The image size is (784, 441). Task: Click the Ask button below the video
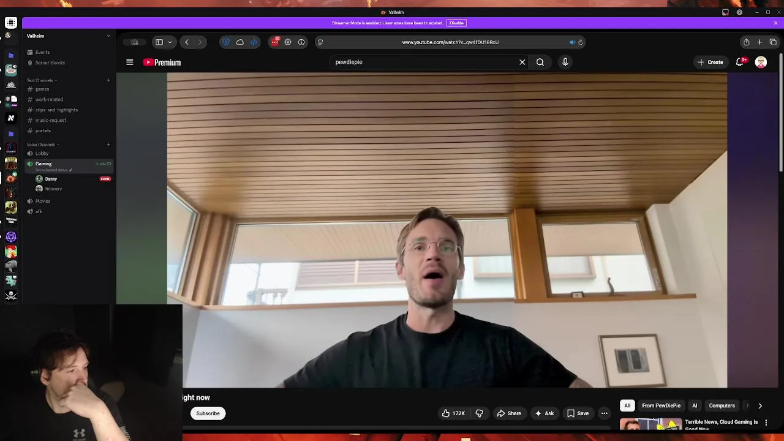click(x=544, y=413)
